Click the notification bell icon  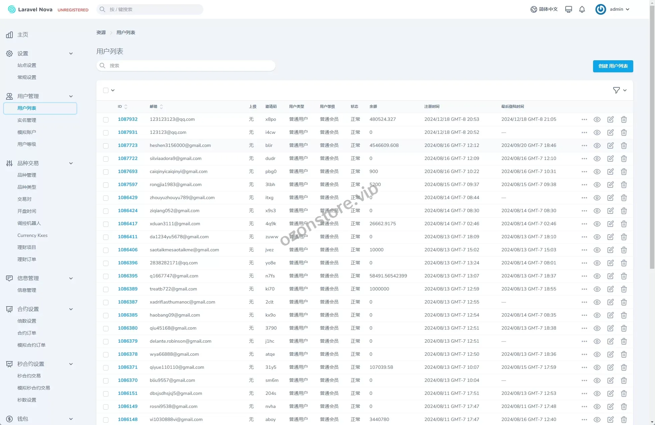click(x=582, y=9)
